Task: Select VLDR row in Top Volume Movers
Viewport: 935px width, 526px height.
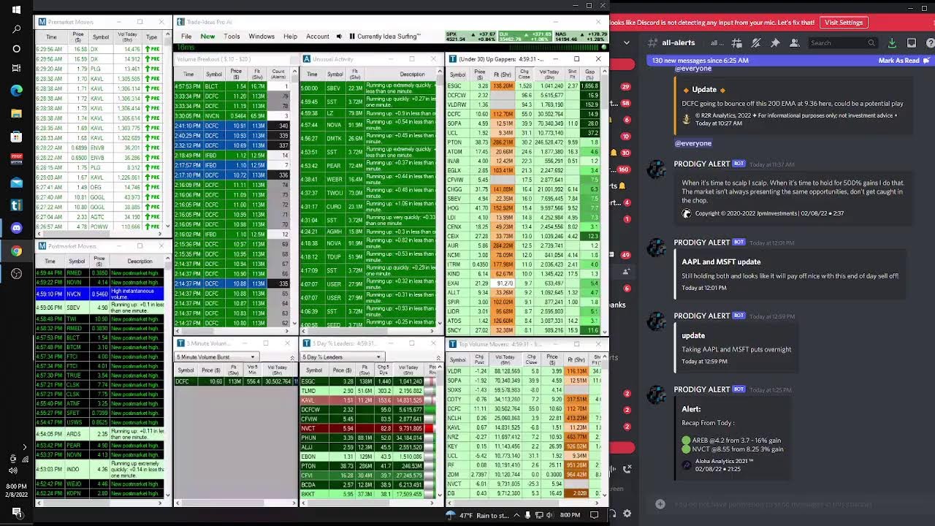Action: pyautogui.click(x=523, y=371)
